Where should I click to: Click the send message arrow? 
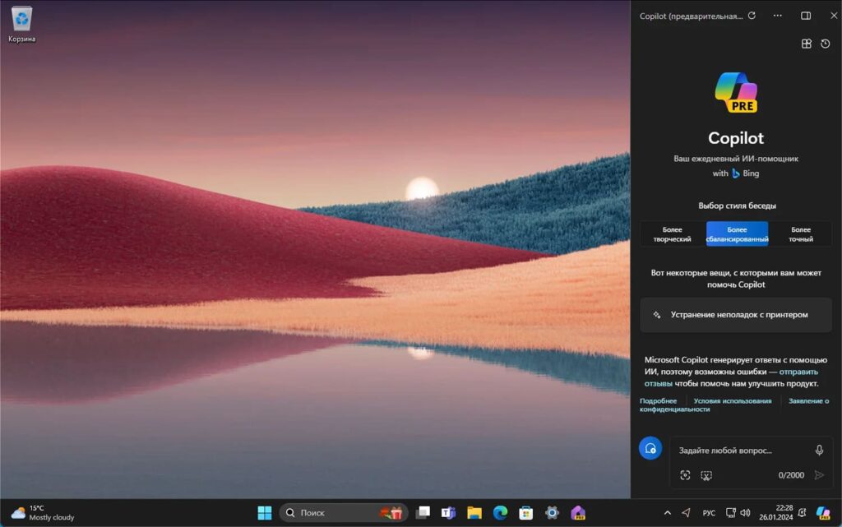pyautogui.click(x=819, y=475)
